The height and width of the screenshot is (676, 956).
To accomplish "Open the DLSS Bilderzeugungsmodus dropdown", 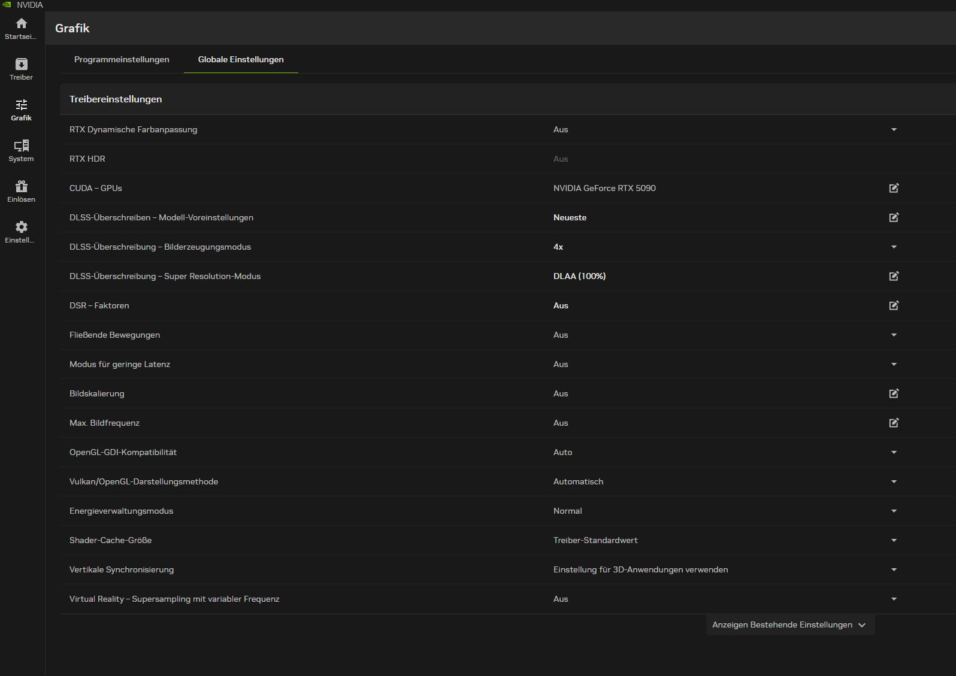I will [x=894, y=247].
